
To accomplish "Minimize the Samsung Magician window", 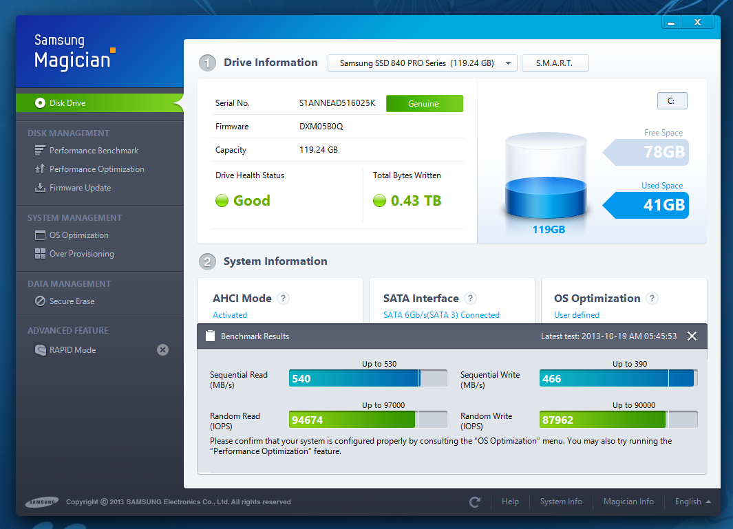I will [x=671, y=22].
